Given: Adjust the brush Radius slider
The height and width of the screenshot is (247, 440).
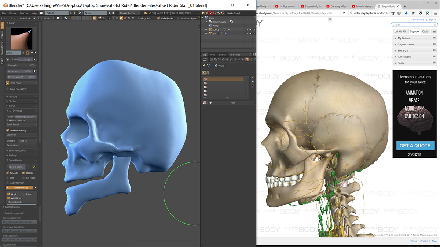Looking at the screenshot, I should [x=22, y=59].
